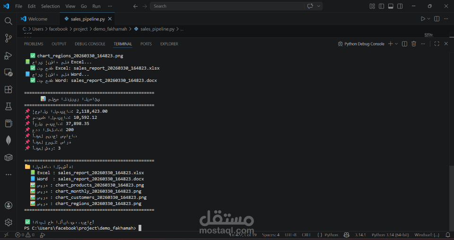
Task: Go back with the left arrow
Action: 135,6
